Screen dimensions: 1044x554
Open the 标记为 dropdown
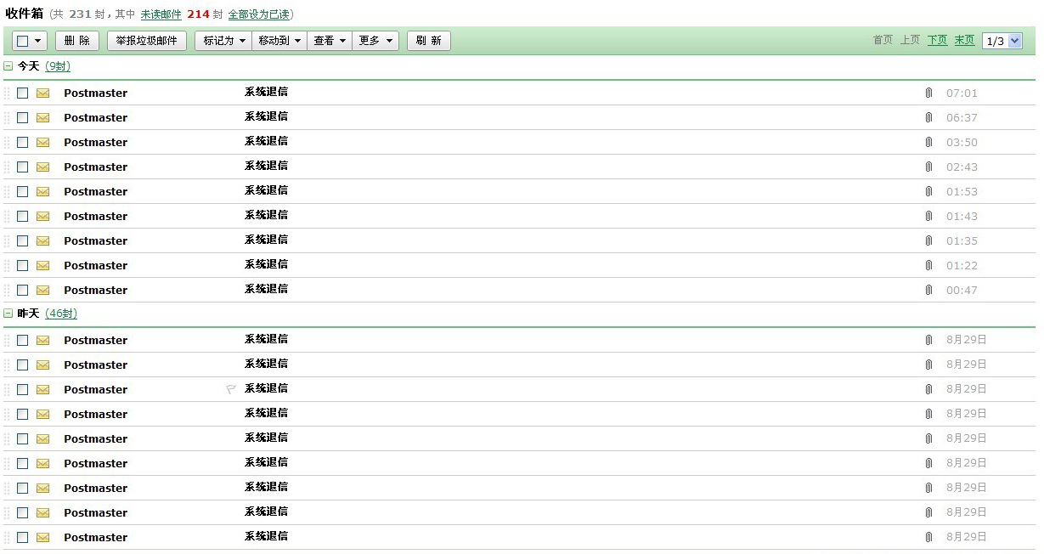pos(223,41)
